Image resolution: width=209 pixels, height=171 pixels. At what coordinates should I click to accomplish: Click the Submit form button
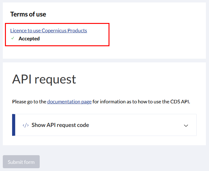click(21, 162)
